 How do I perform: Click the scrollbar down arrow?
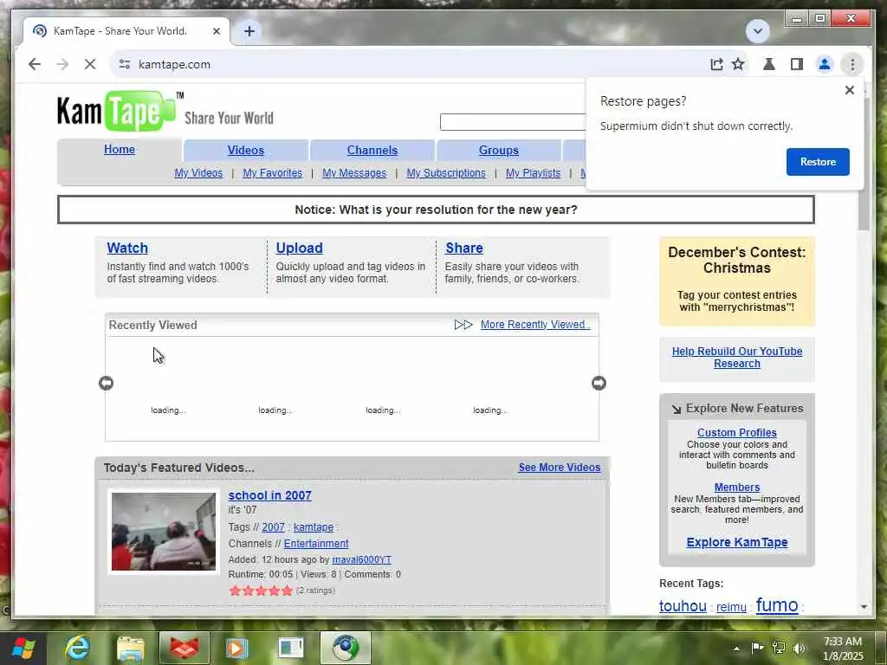[864, 607]
